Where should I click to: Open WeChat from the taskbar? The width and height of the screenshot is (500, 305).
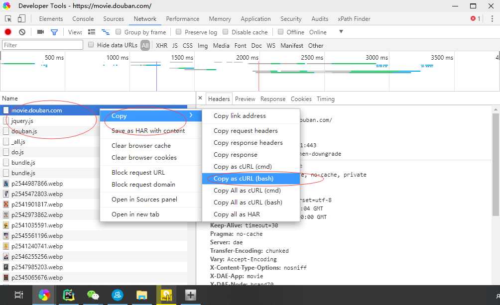coord(93,295)
